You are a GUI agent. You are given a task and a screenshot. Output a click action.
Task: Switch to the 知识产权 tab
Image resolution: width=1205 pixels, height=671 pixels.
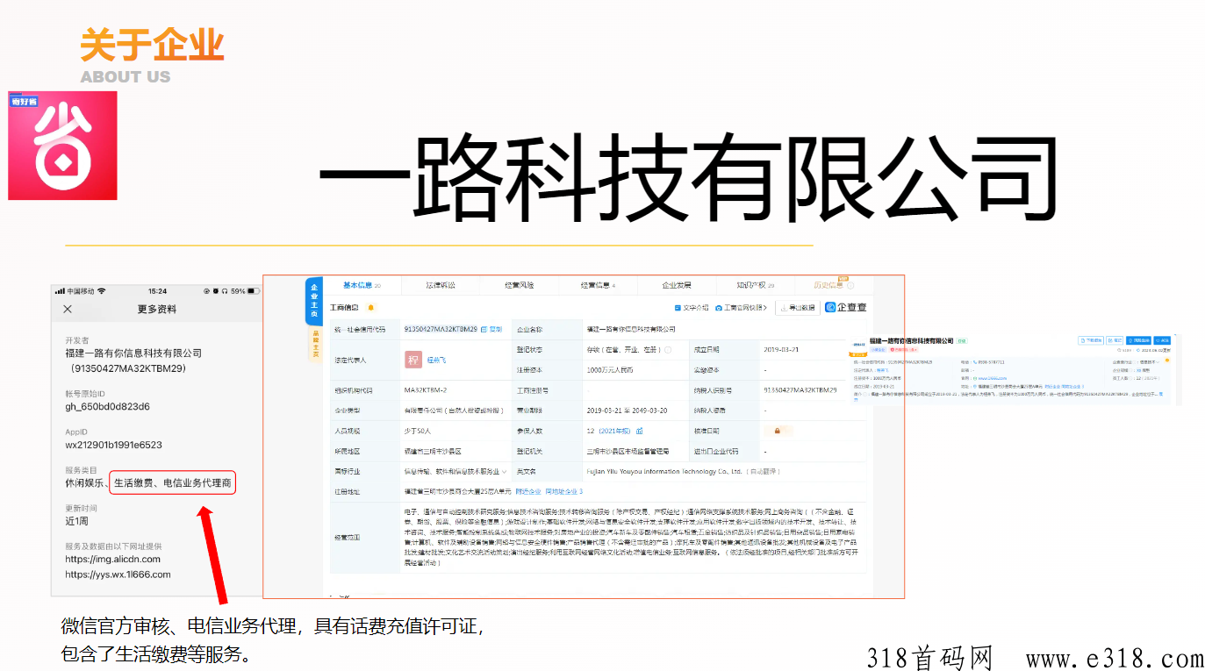point(755,285)
